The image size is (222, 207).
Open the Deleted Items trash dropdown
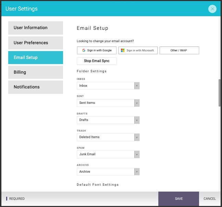108,137
